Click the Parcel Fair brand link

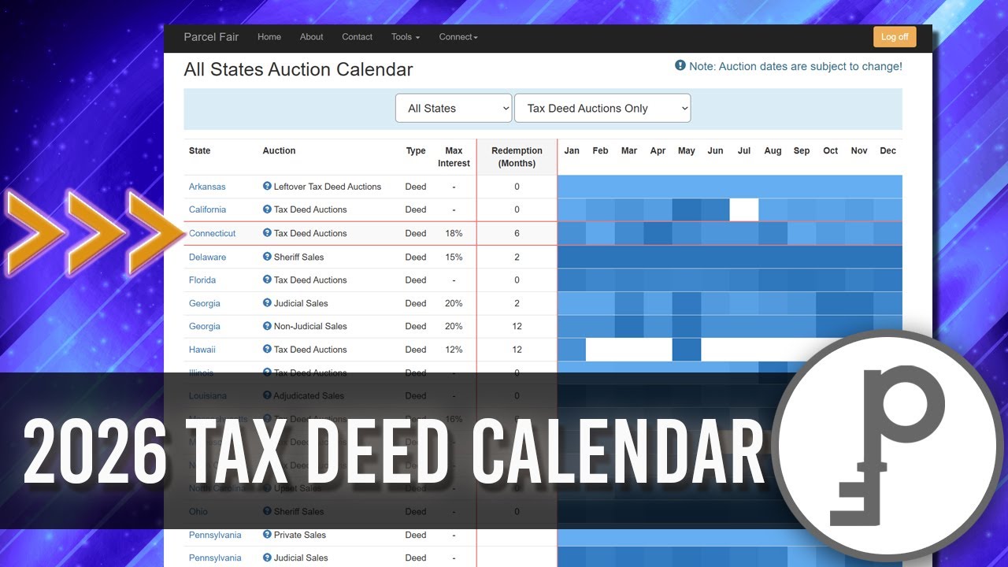click(x=211, y=37)
